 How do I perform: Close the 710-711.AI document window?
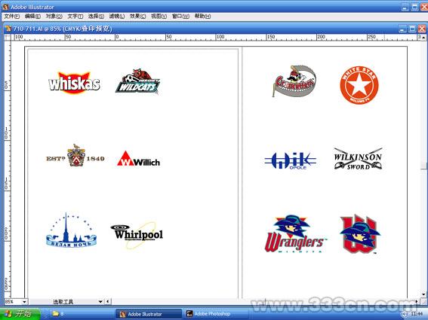point(422,29)
